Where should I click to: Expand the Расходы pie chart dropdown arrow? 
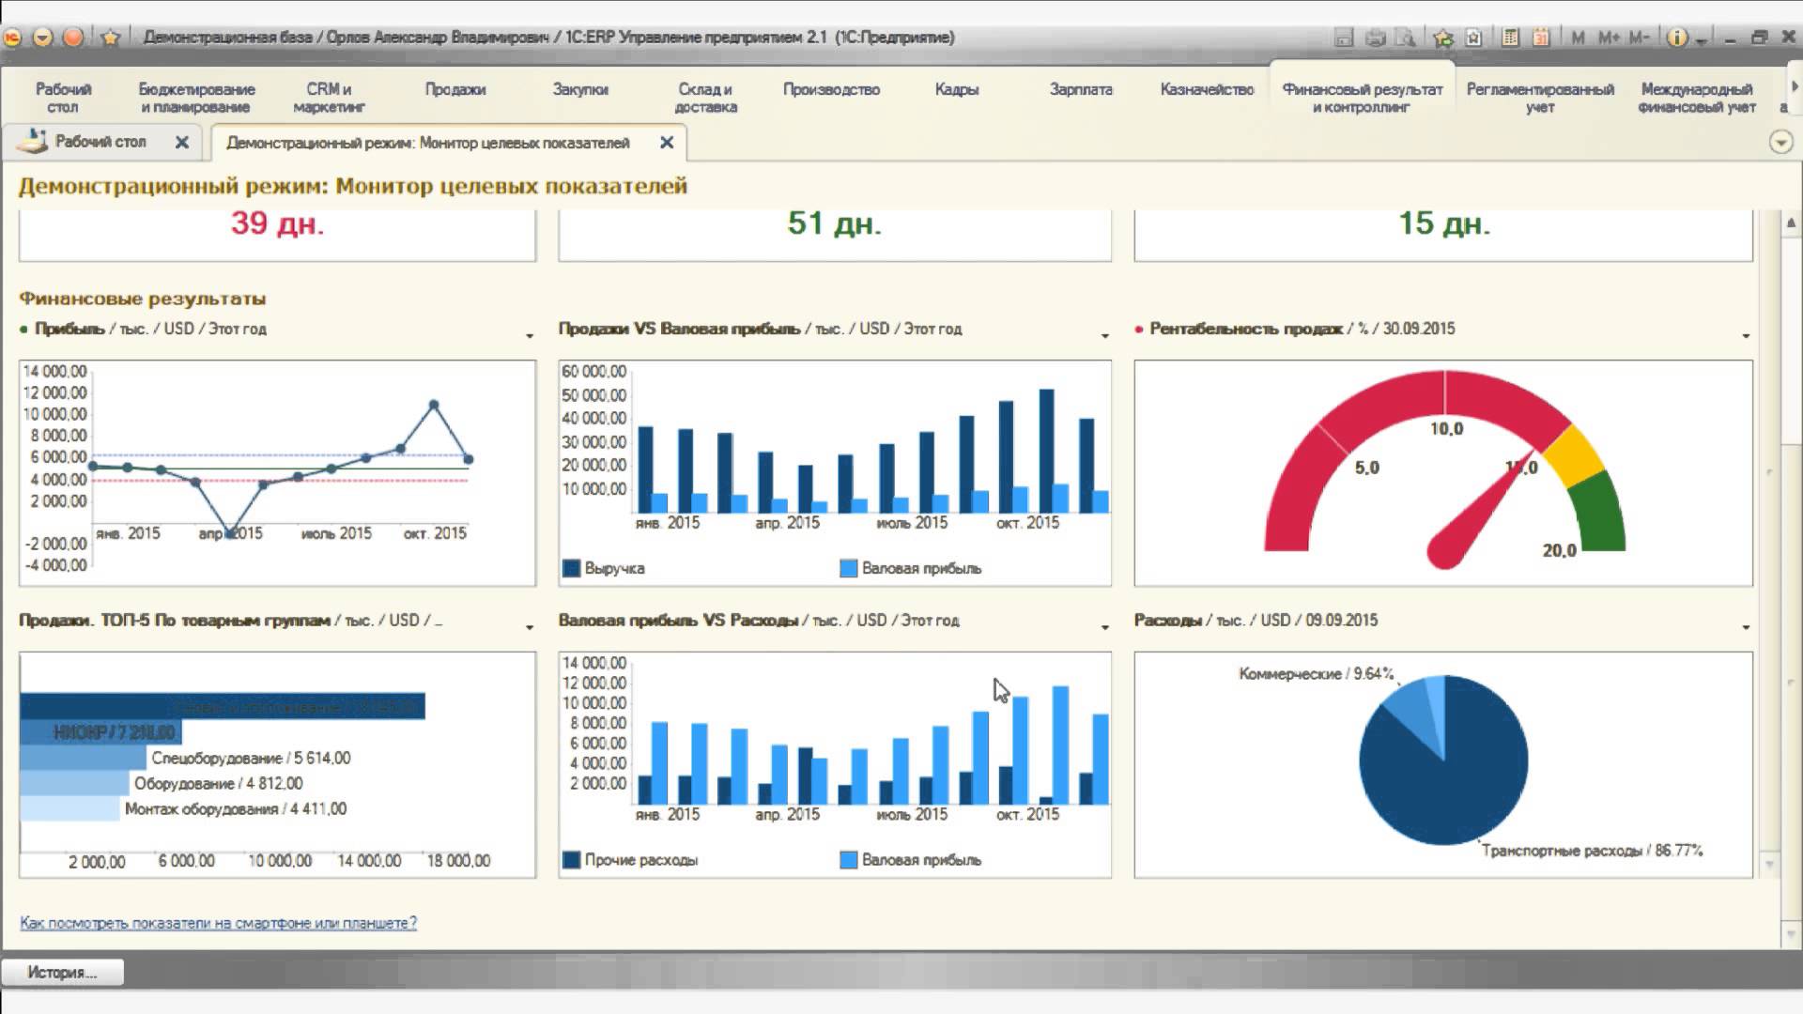[1746, 626]
